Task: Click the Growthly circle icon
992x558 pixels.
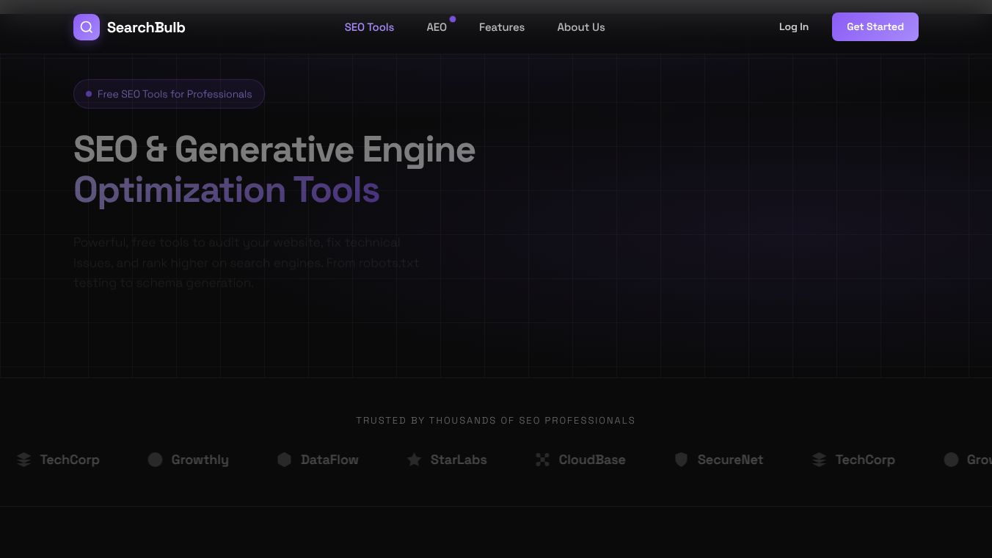Action: coord(155,460)
